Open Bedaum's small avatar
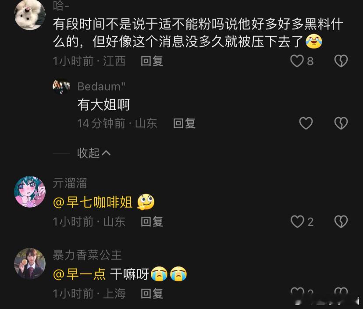The height and width of the screenshot is (309, 363). pyautogui.click(x=61, y=87)
